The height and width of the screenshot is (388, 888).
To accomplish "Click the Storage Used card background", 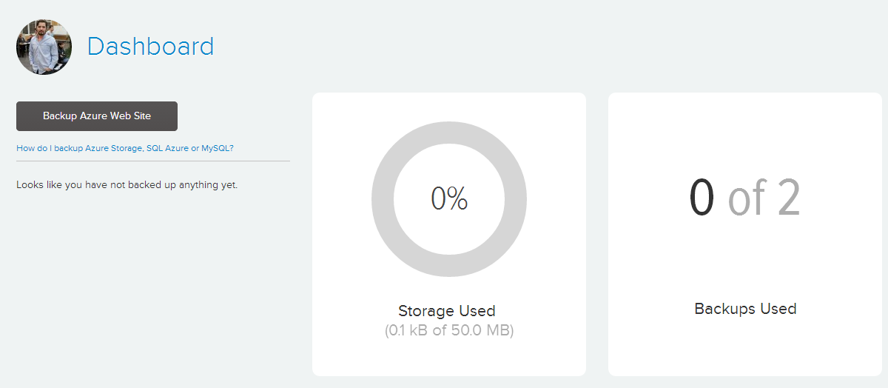I will tap(449, 234).
